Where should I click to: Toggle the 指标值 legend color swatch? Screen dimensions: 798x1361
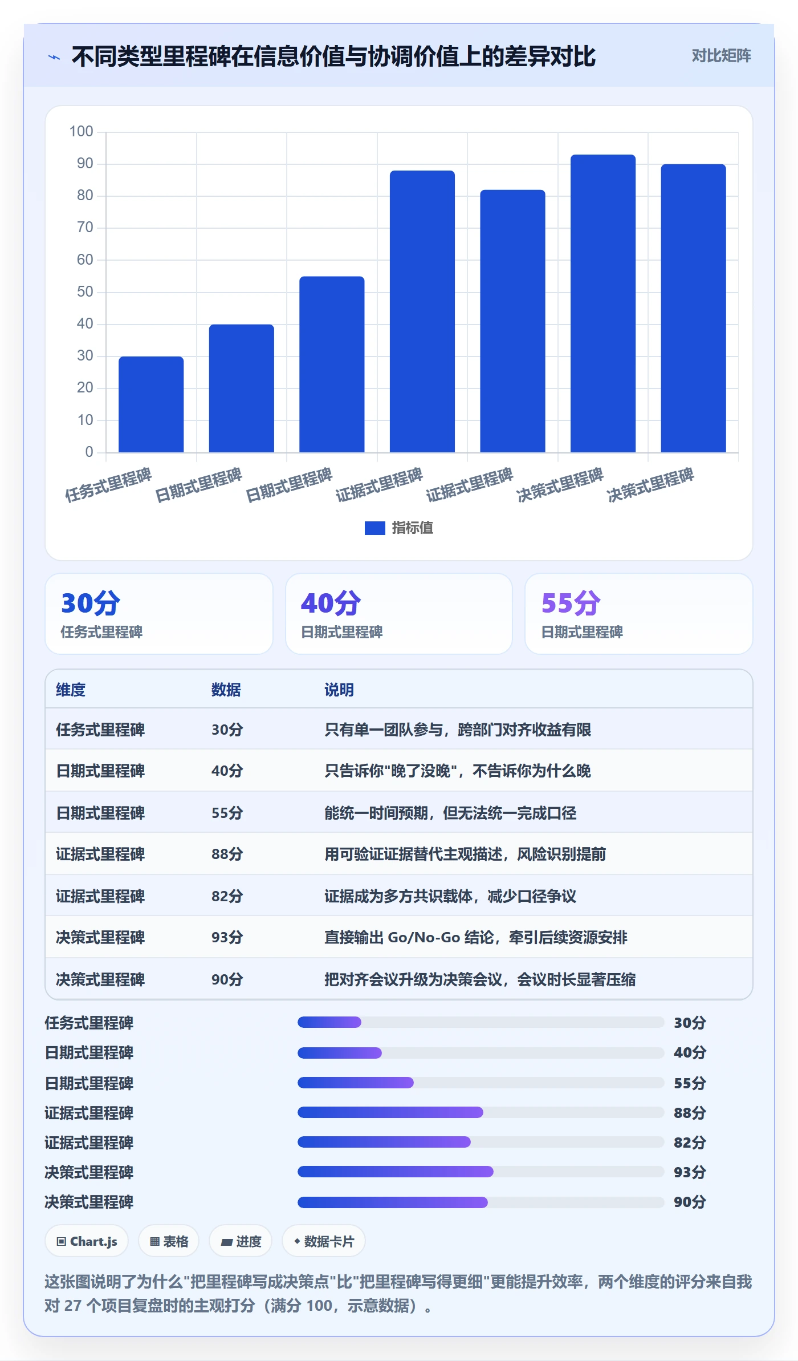pyautogui.click(x=374, y=528)
